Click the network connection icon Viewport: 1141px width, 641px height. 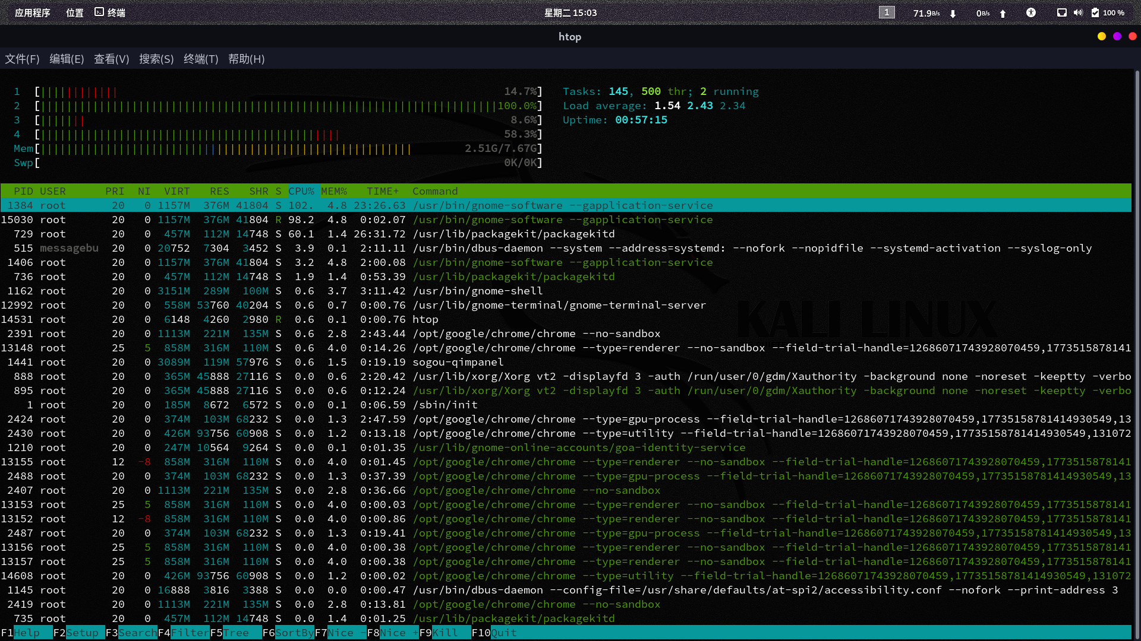1061,12
